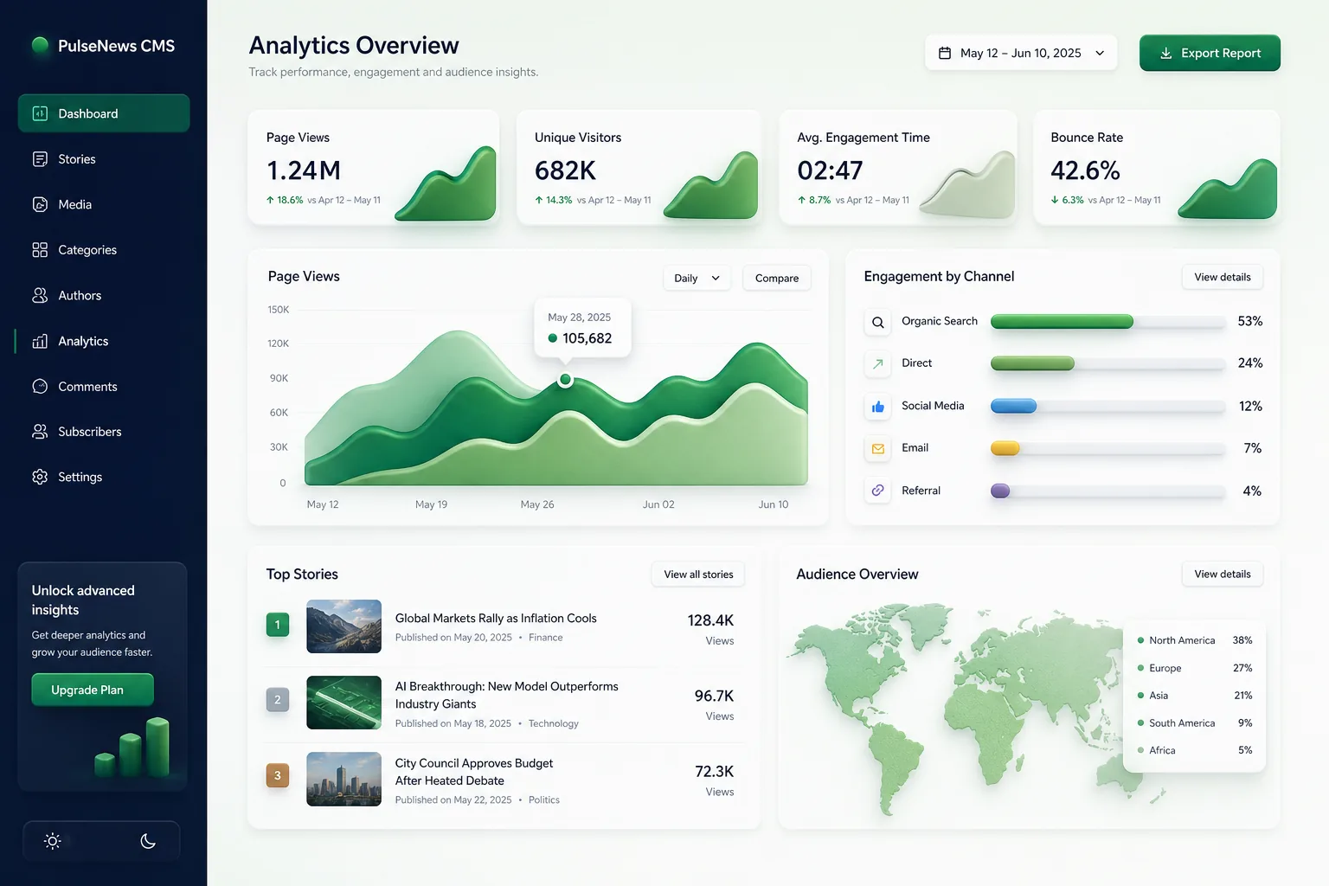Click the Settings gear icon
Image resolution: width=1329 pixels, height=886 pixels.
tap(40, 477)
